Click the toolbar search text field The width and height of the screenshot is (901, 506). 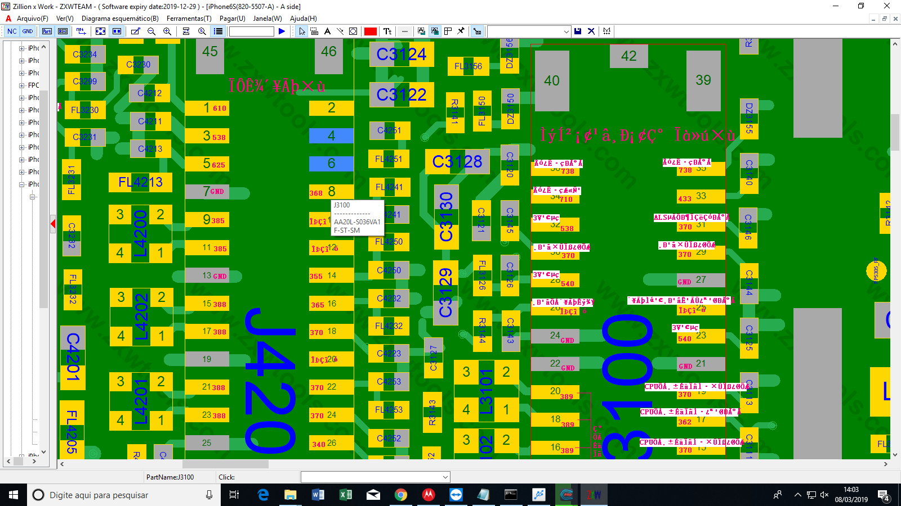point(251,31)
